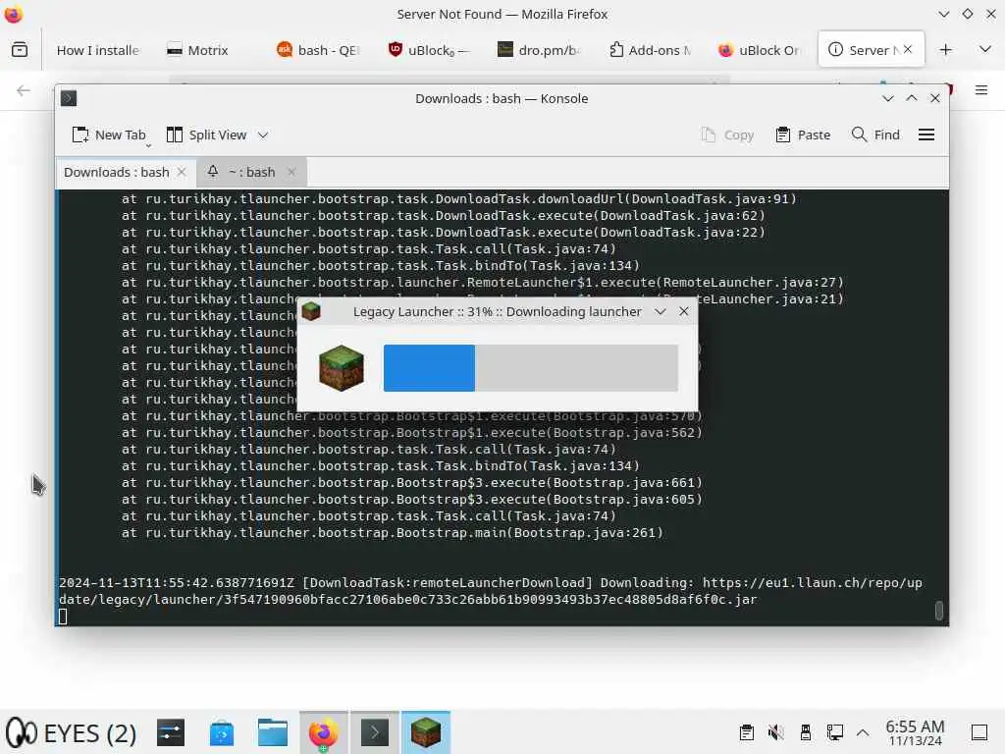Switch to the ~ : bash tab
Image resolution: width=1005 pixels, height=754 pixels.
(x=252, y=172)
